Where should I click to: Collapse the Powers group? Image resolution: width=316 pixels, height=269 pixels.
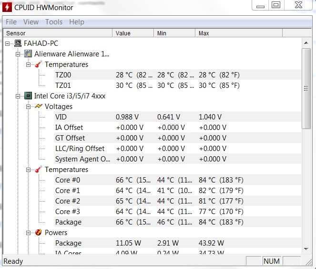28,233
